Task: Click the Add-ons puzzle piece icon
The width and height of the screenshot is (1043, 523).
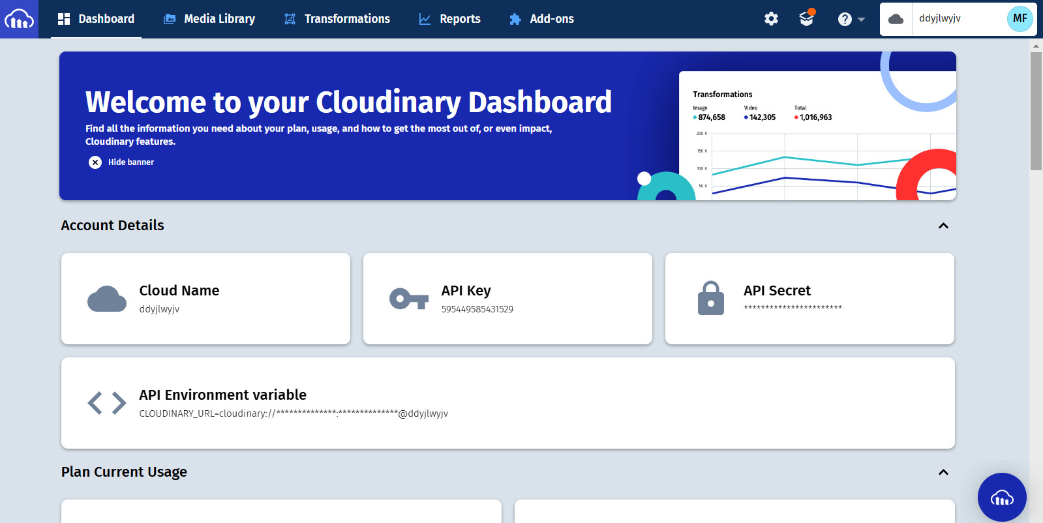Action: (x=515, y=20)
